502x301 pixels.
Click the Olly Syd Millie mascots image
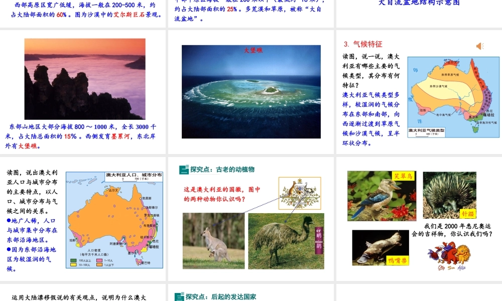(449, 256)
